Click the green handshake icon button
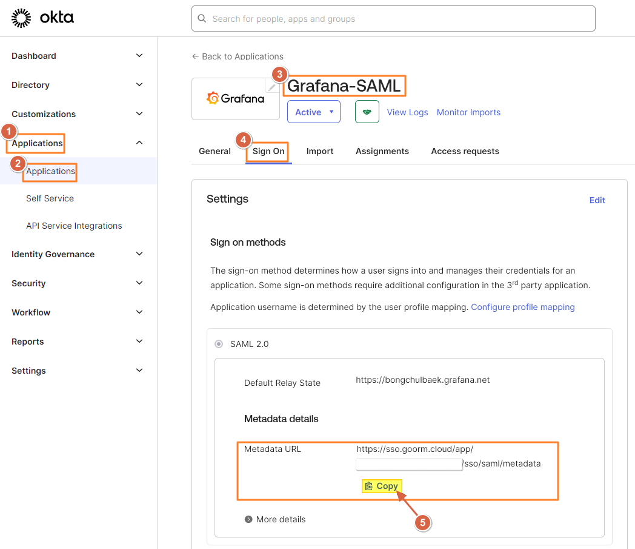 coord(367,112)
